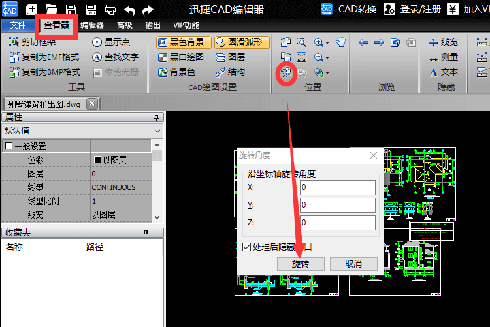Switch to the 编辑器 tab
Image resolution: width=490 pixels, height=327 pixels.
coord(92,25)
